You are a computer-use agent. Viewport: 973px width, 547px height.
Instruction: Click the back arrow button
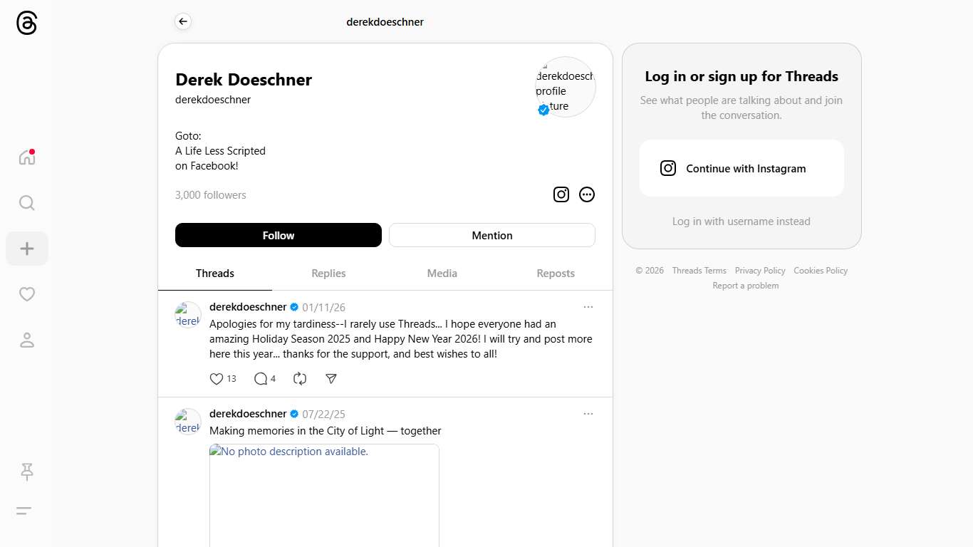click(x=183, y=22)
